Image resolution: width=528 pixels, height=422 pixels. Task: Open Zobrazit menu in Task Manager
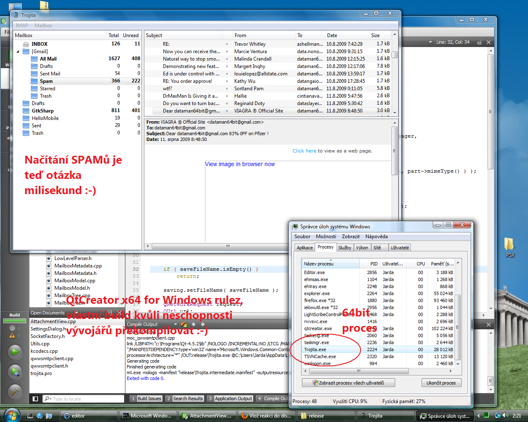351,237
